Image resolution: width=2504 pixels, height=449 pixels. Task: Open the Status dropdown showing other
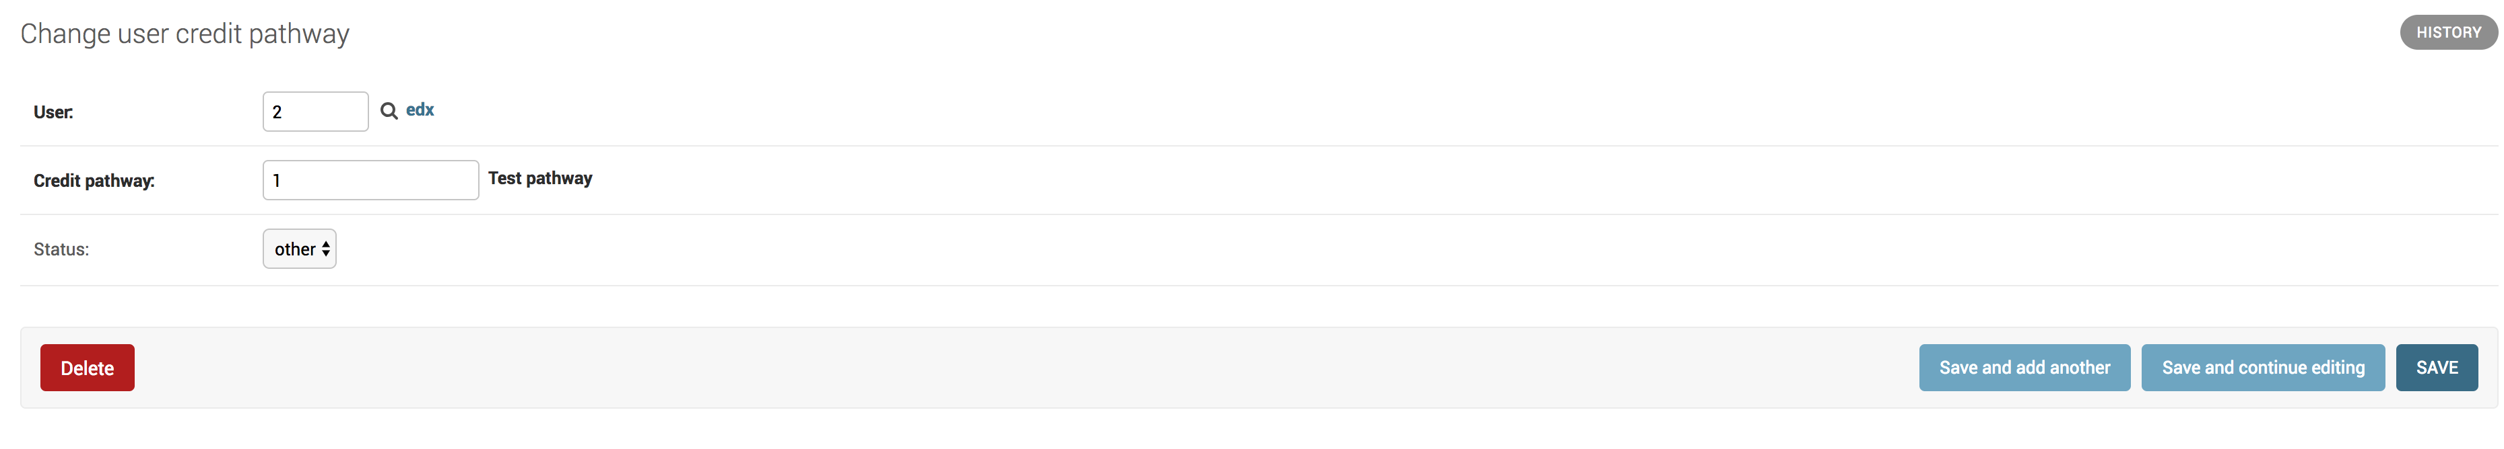[x=300, y=249]
